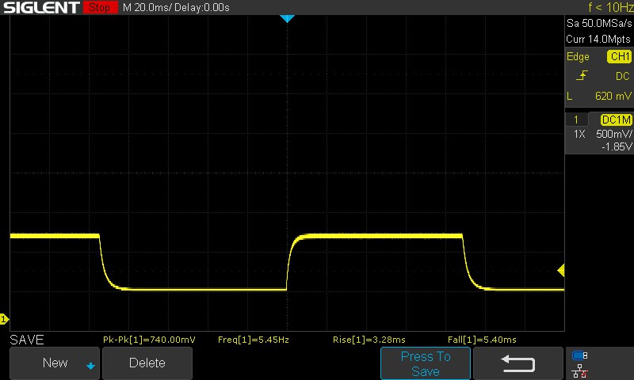The height and width of the screenshot is (380, 634).
Task: Click Press To Save
Action: coord(426,363)
